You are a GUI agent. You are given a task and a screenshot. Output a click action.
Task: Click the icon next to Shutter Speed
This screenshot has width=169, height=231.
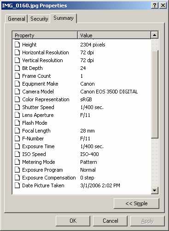pos(17,107)
